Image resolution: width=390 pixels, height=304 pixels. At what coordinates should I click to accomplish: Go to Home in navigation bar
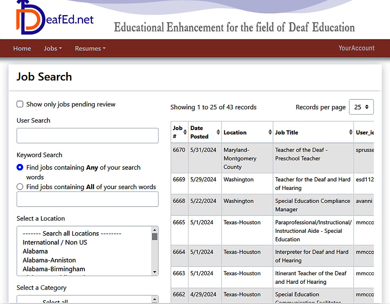tap(22, 48)
